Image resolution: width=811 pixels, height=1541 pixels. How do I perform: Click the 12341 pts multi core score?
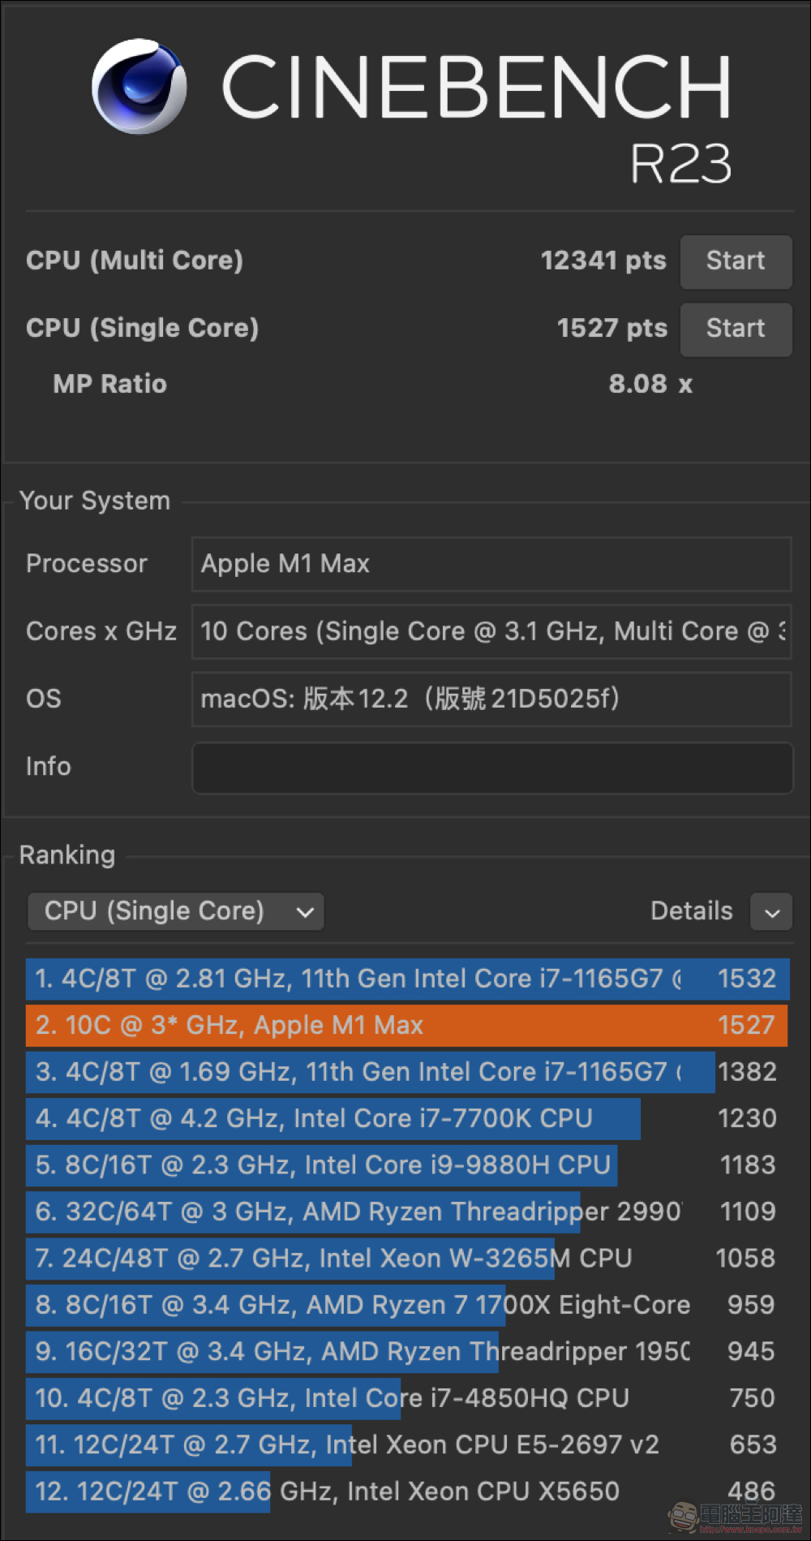coord(603,260)
